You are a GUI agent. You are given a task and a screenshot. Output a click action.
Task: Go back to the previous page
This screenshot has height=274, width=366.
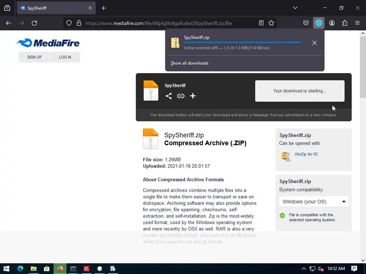coord(9,23)
